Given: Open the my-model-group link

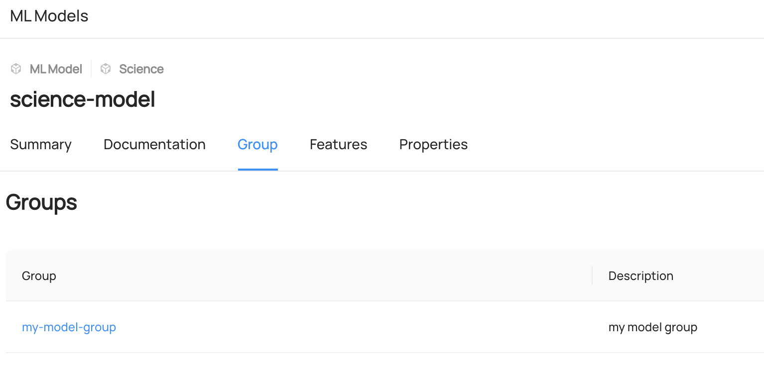Looking at the screenshot, I should tap(69, 327).
